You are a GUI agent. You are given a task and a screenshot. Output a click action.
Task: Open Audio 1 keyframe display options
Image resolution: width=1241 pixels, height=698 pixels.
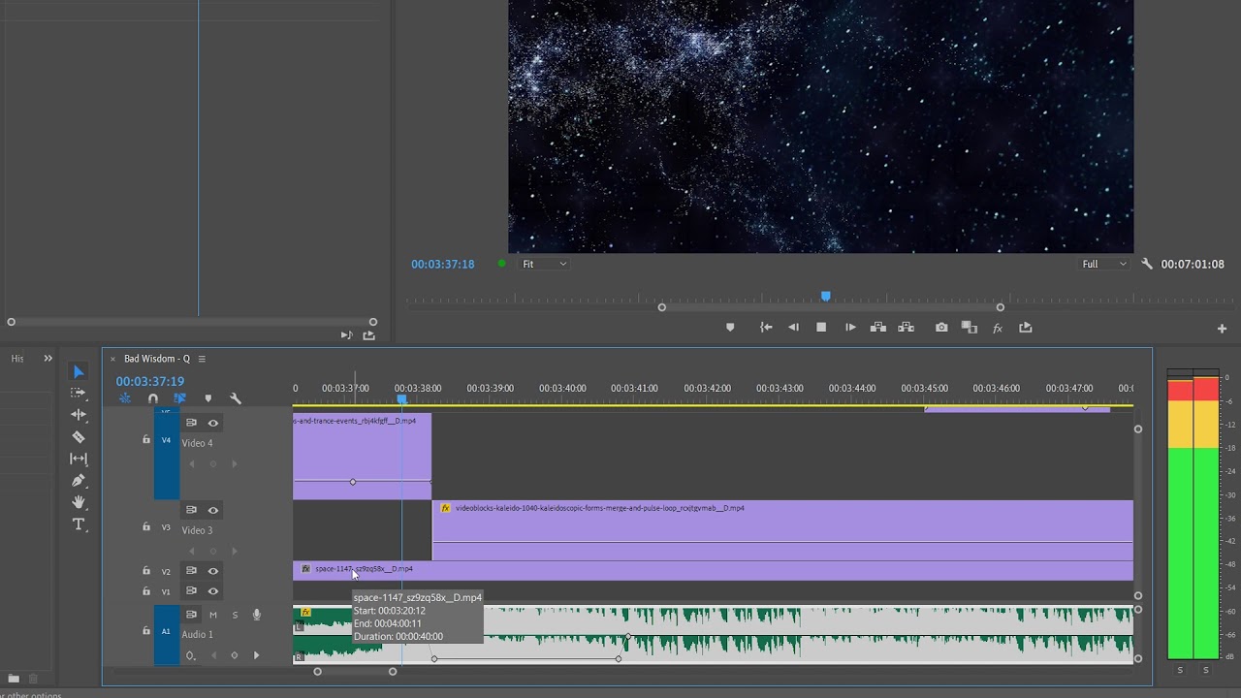click(190, 656)
